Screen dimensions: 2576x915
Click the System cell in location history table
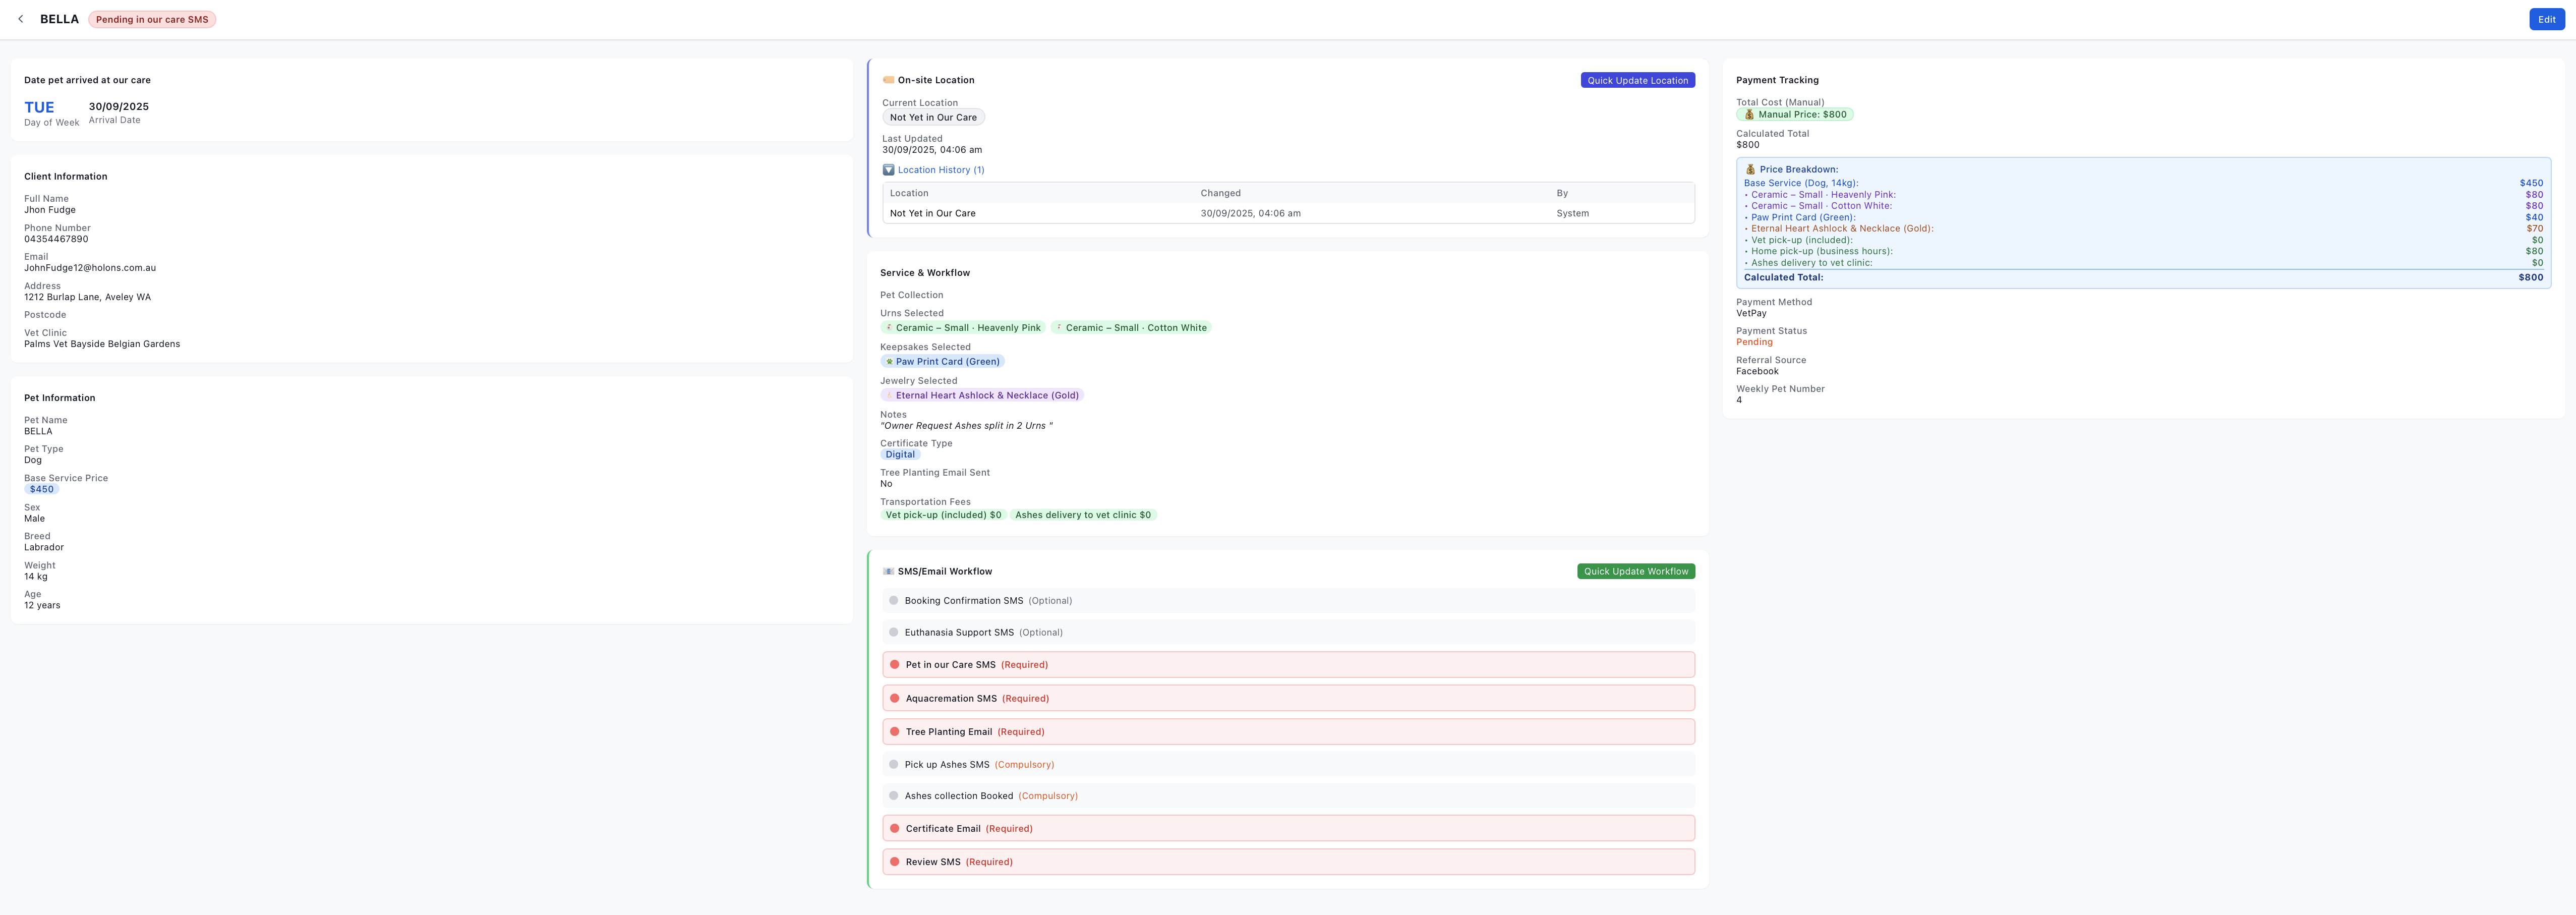click(x=1572, y=213)
